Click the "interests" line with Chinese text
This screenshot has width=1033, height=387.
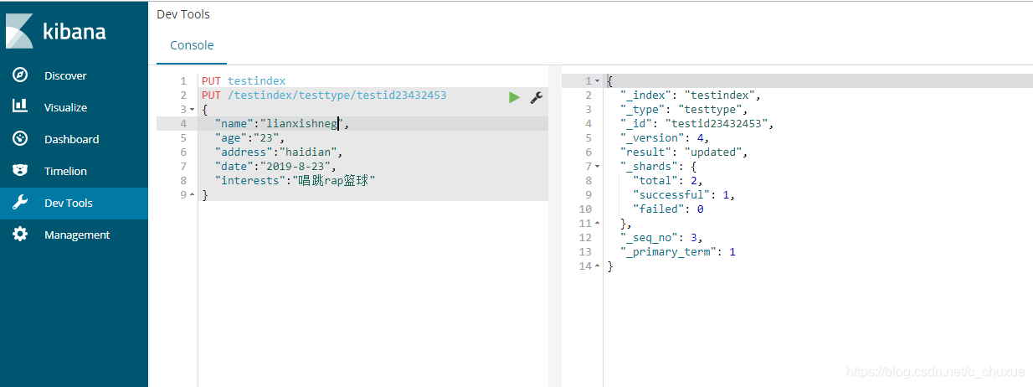click(x=295, y=181)
